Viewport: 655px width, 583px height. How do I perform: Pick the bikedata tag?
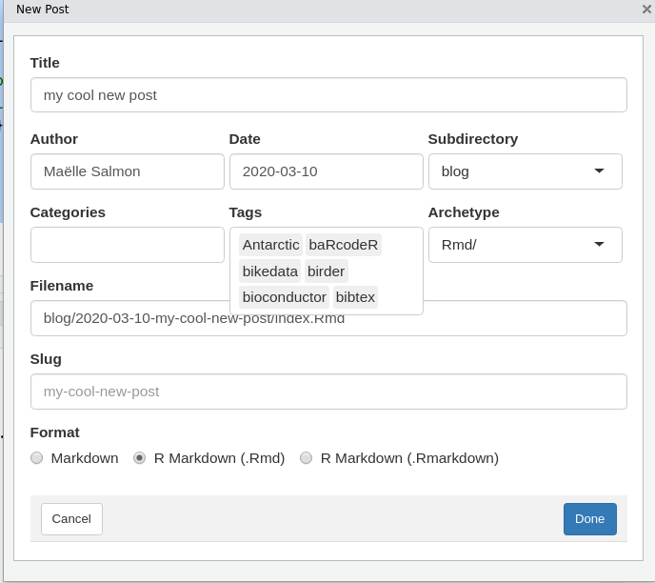click(269, 271)
